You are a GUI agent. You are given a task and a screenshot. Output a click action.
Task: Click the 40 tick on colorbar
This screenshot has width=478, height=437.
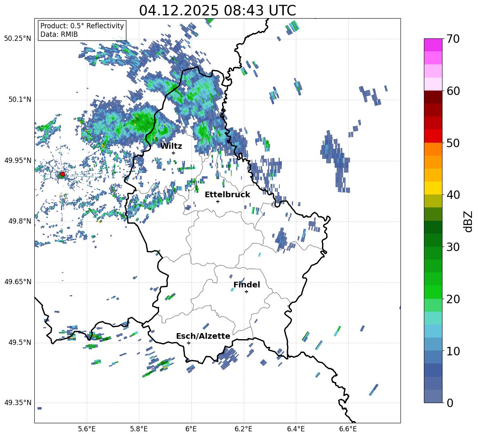coord(453,195)
